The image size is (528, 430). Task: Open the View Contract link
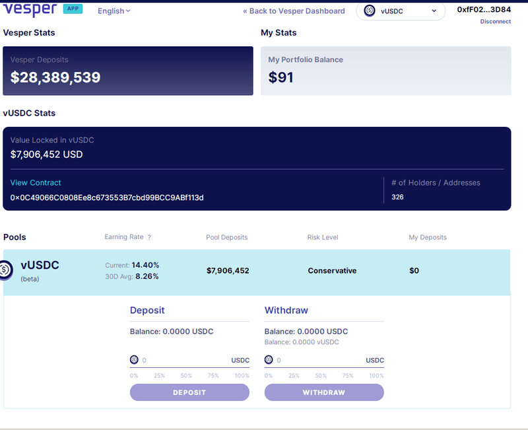[36, 183]
